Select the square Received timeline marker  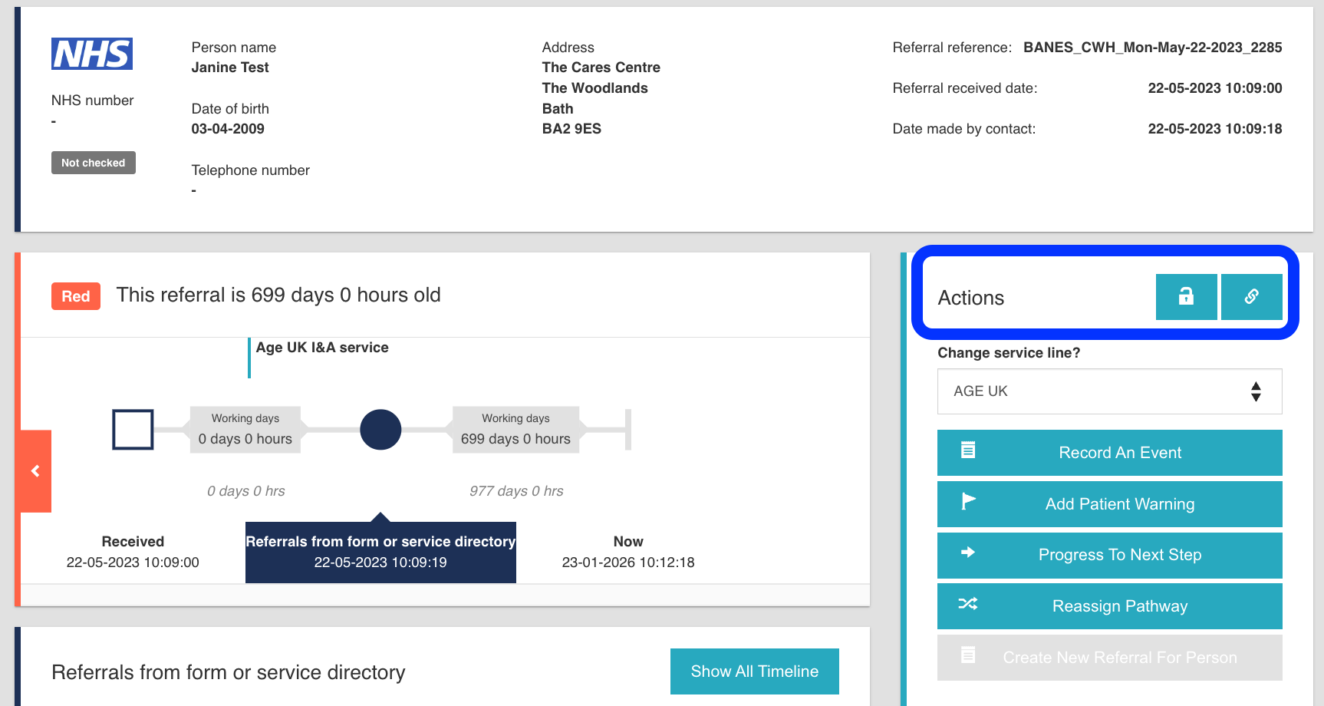click(133, 429)
